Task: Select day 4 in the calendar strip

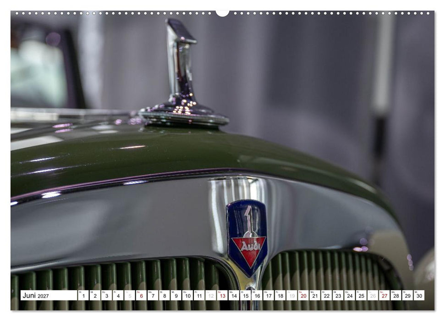Action: click(118, 295)
